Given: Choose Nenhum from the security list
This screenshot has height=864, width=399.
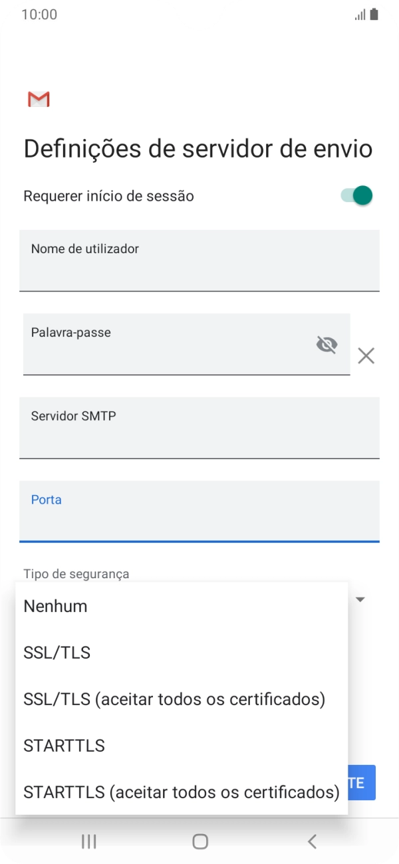Looking at the screenshot, I should [x=55, y=605].
